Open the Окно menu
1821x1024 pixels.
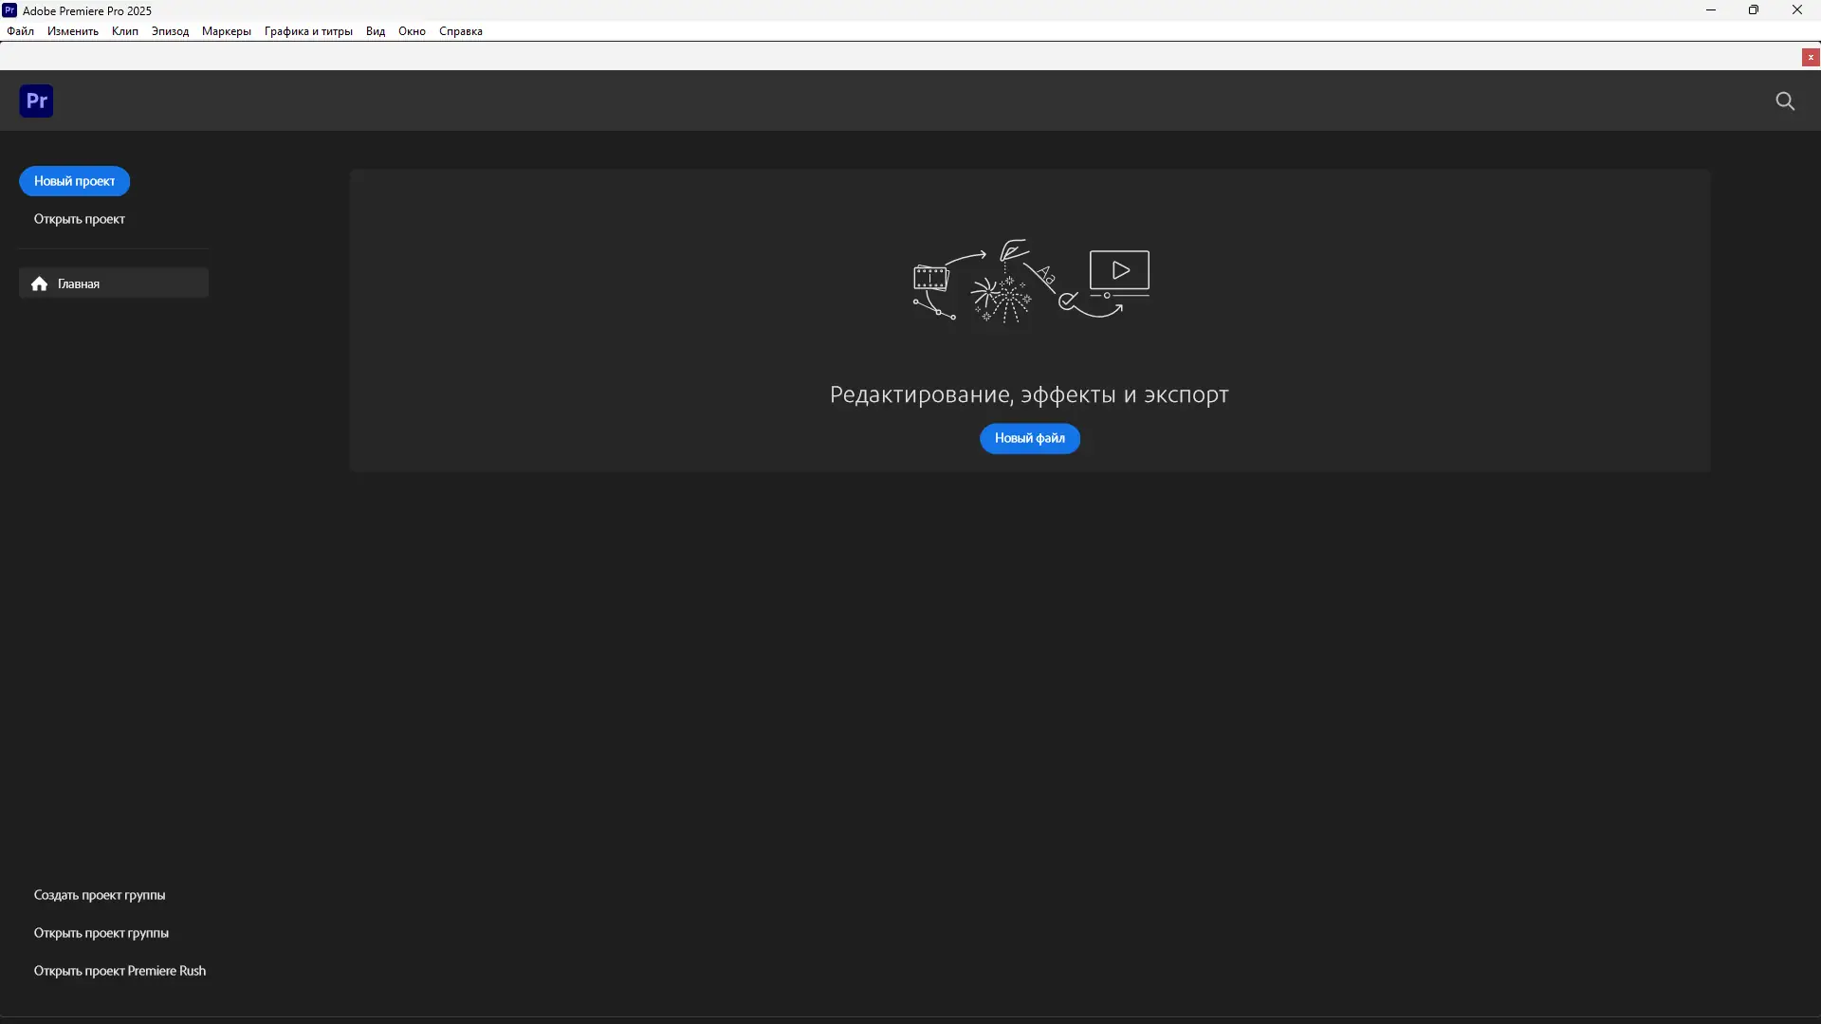(412, 31)
